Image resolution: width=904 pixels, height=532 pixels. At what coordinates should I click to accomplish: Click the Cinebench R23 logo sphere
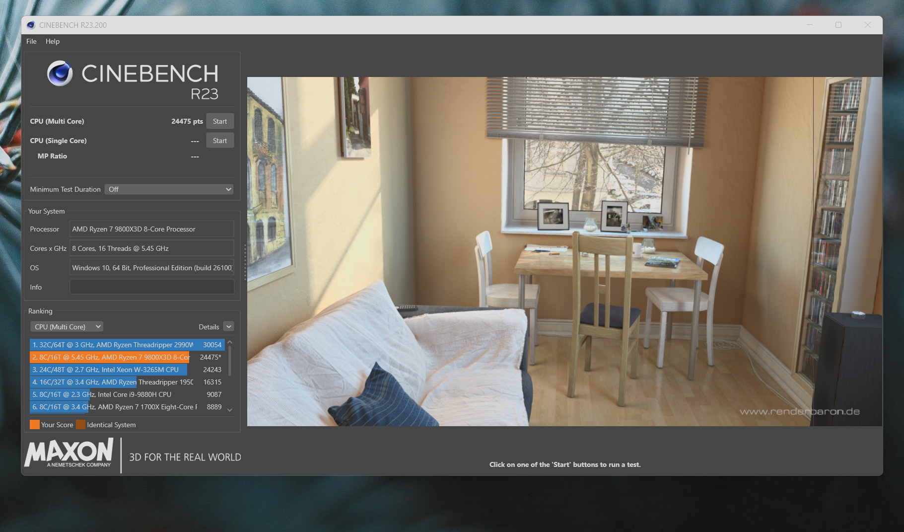coord(60,74)
